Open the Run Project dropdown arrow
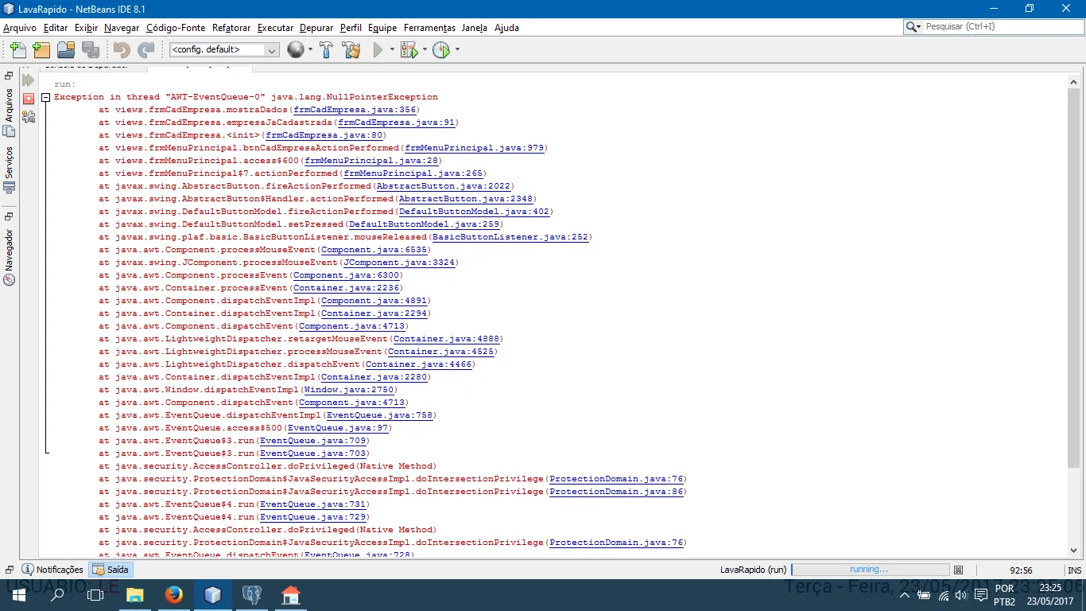Image resolution: width=1086 pixels, height=611 pixels. tap(391, 50)
